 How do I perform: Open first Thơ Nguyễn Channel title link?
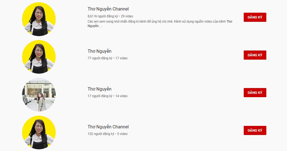108,9
